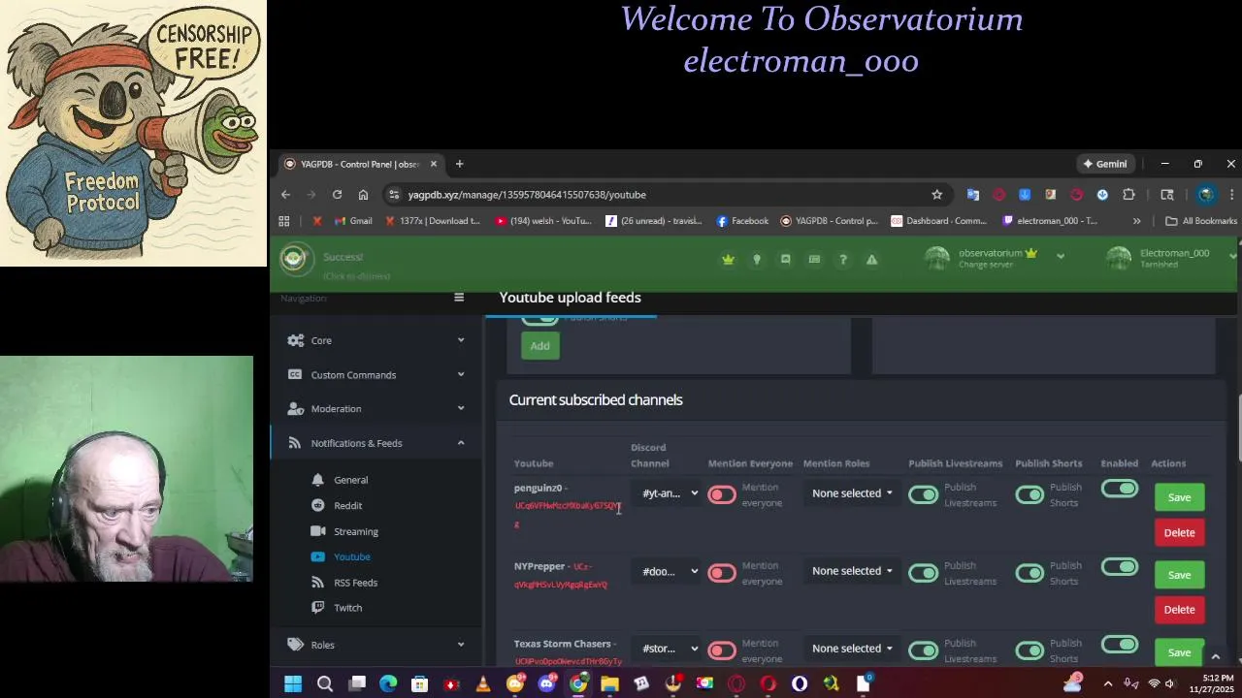Click the chat bubble icon in the green header

click(x=785, y=259)
